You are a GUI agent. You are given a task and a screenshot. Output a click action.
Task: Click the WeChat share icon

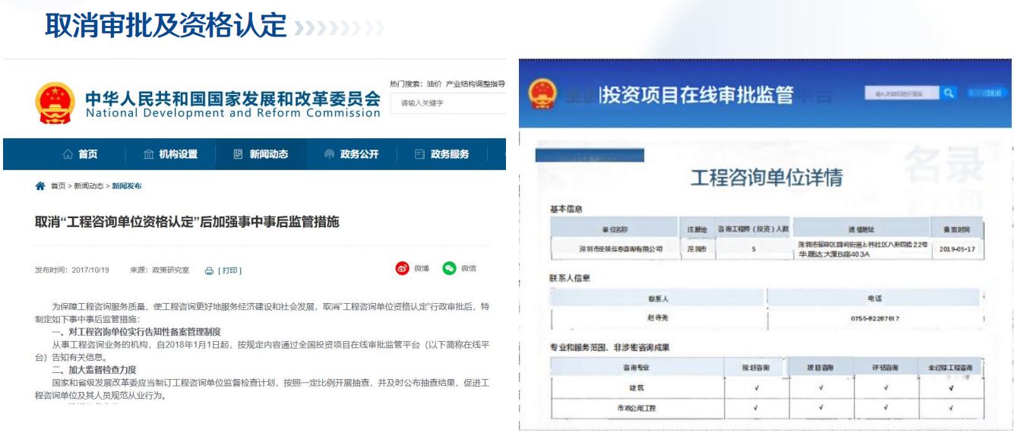click(x=449, y=268)
